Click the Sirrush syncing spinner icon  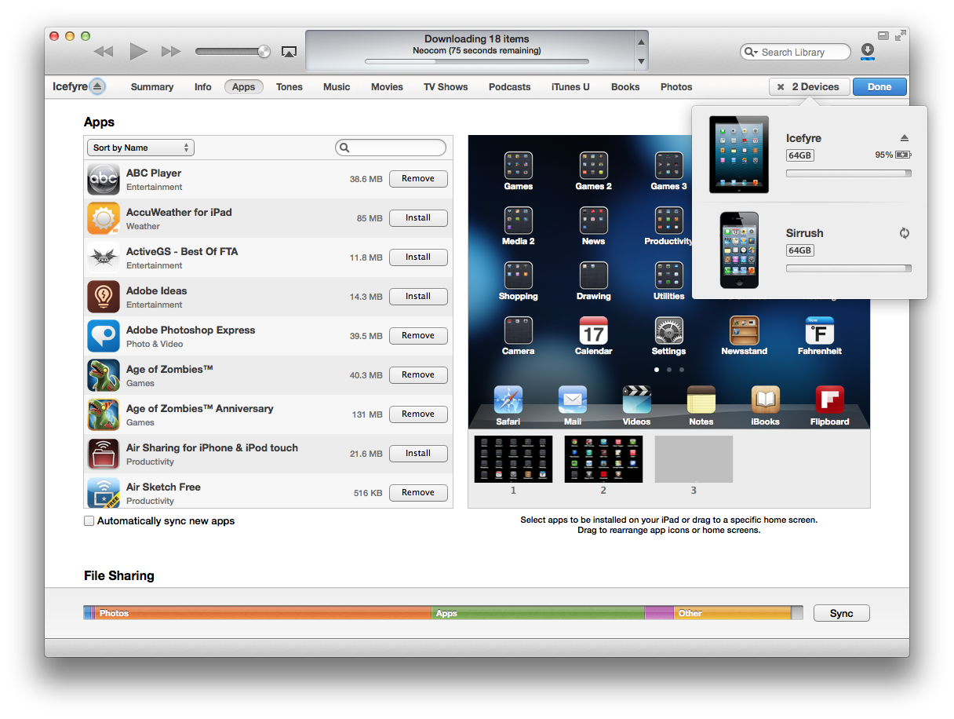click(x=905, y=233)
